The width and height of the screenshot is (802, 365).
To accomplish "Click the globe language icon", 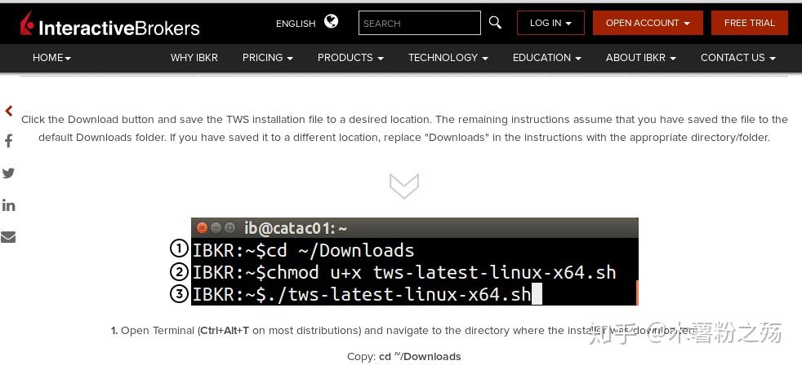I will tap(331, 22).
